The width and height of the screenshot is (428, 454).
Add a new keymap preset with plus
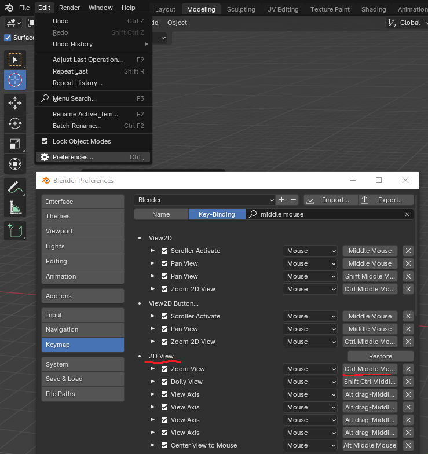point(281,200)
